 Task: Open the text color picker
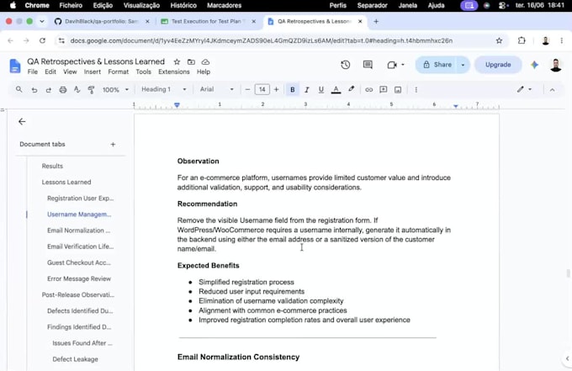[336, 90]
